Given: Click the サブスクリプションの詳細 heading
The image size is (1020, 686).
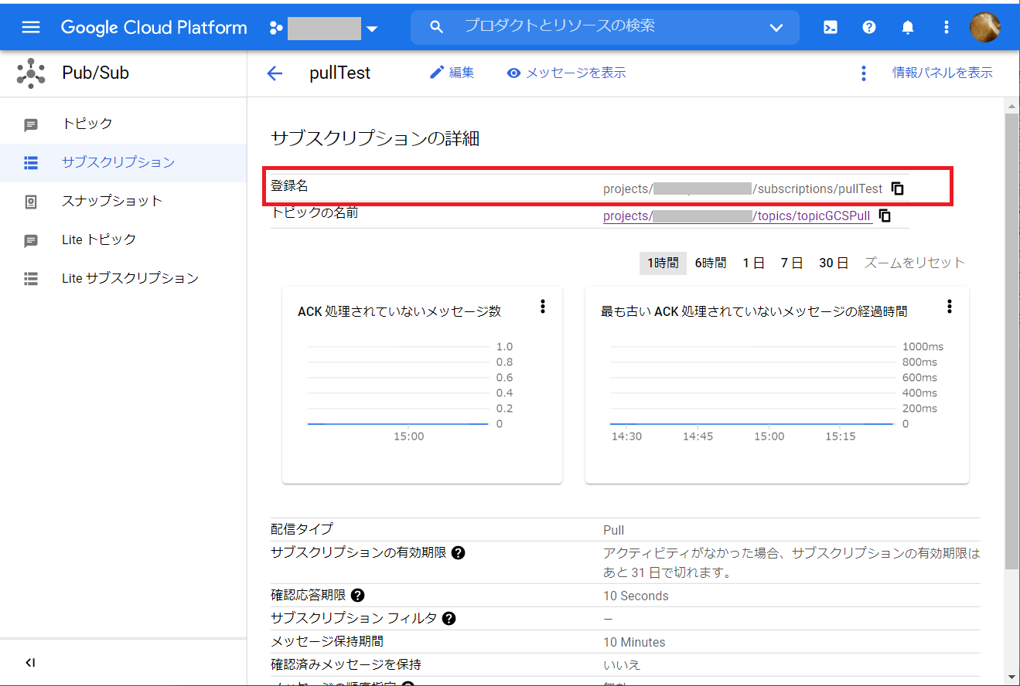Looking at the screenshot, I should [x=375, y=139].
